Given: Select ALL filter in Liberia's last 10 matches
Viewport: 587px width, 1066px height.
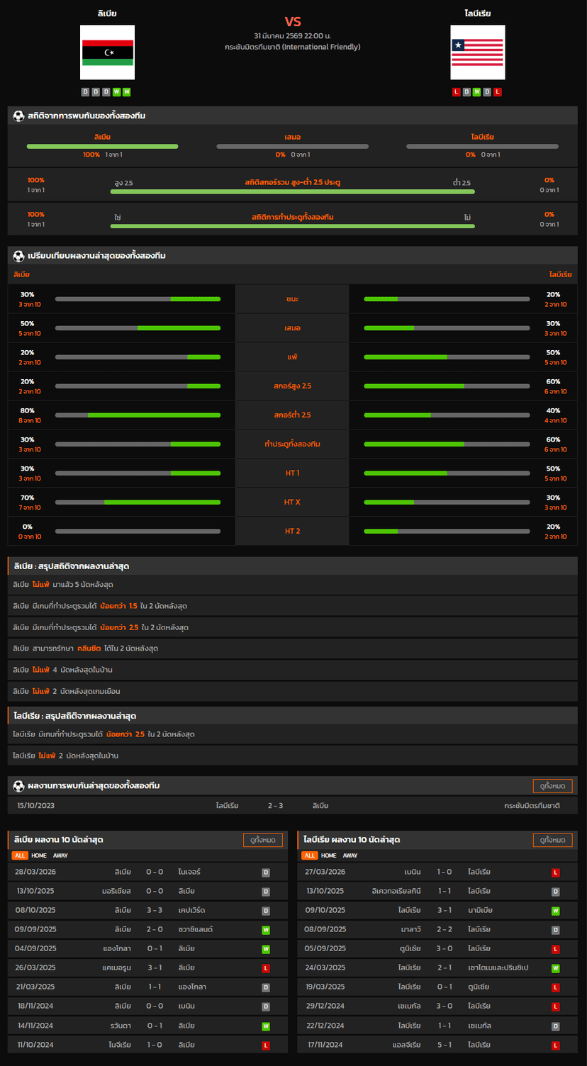Looking at the screenshot, I should click(x=310, y=855).
